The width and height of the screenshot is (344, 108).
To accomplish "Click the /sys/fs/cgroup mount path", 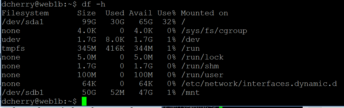I will [214, 31].
